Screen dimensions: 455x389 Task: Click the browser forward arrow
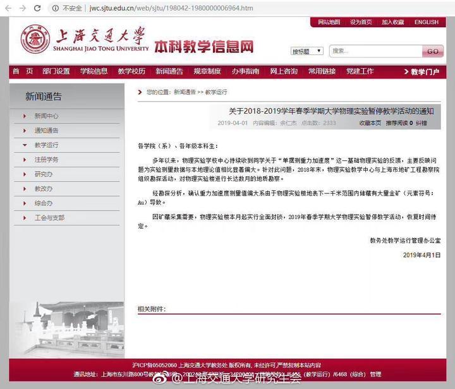tap(23, 8)
